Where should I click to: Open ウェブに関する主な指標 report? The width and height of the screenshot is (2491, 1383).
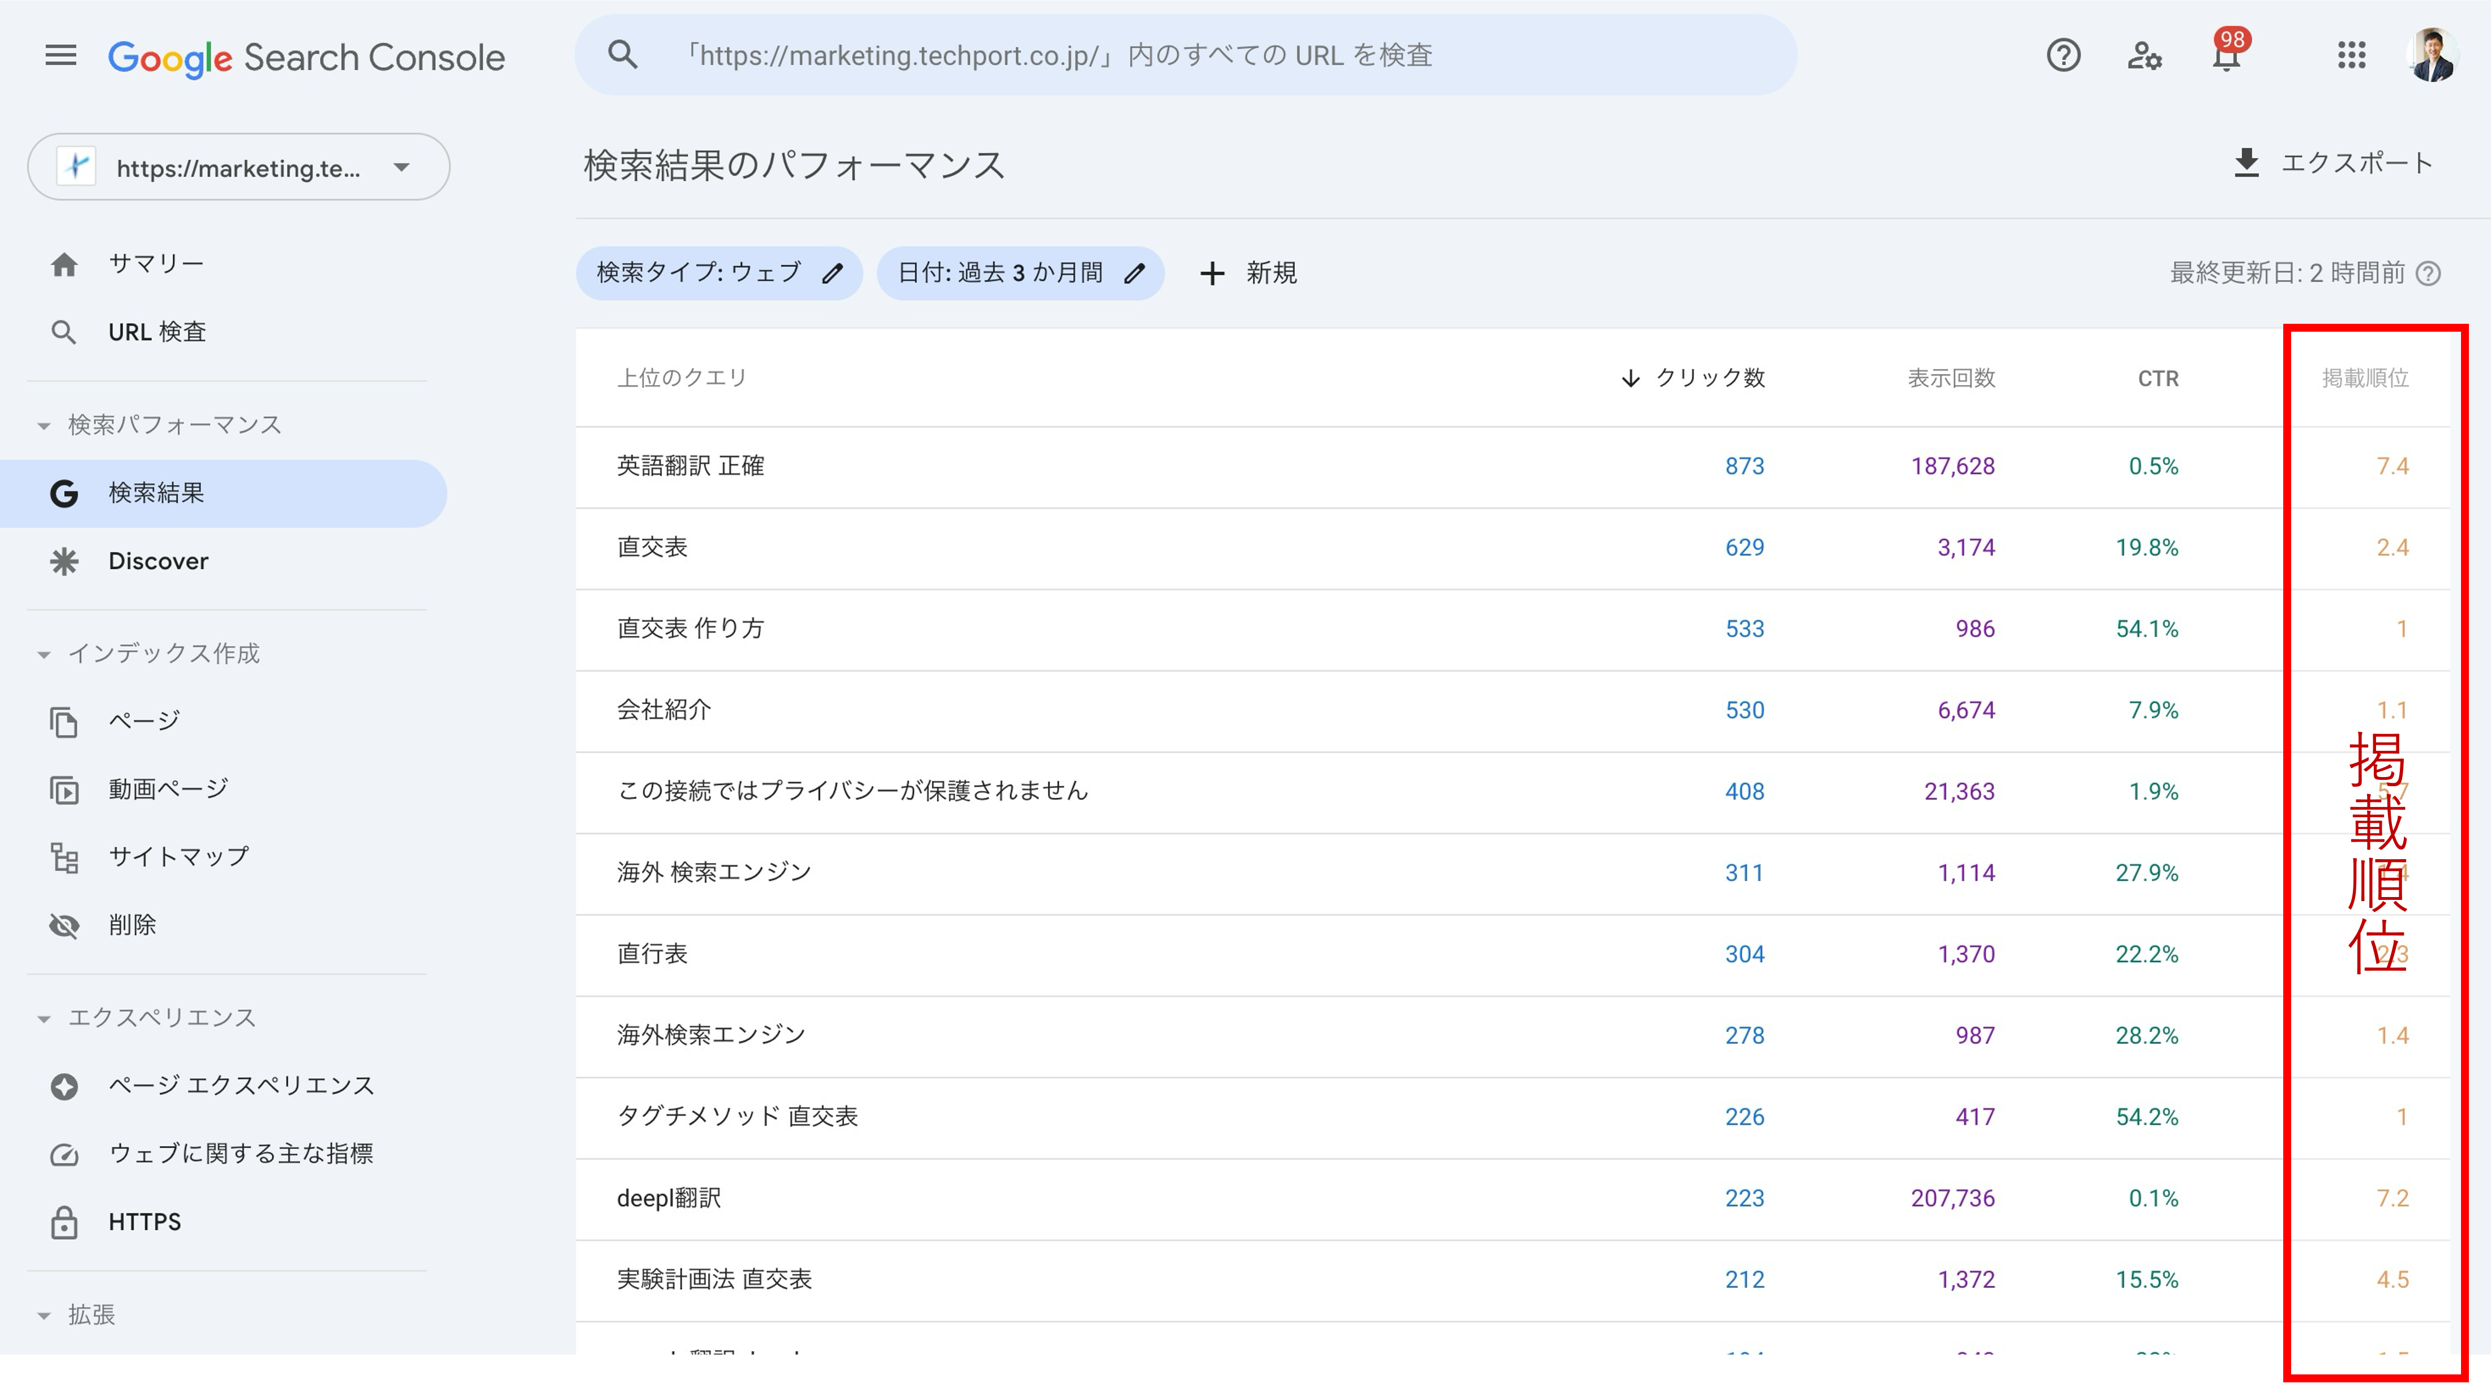pyautogui.click(x=224, y=1154)
